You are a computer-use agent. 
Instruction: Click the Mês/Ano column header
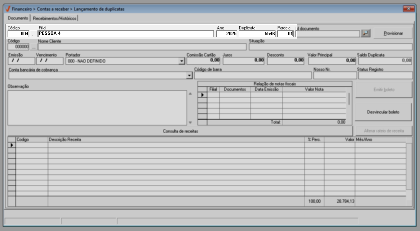coord(380,140)
